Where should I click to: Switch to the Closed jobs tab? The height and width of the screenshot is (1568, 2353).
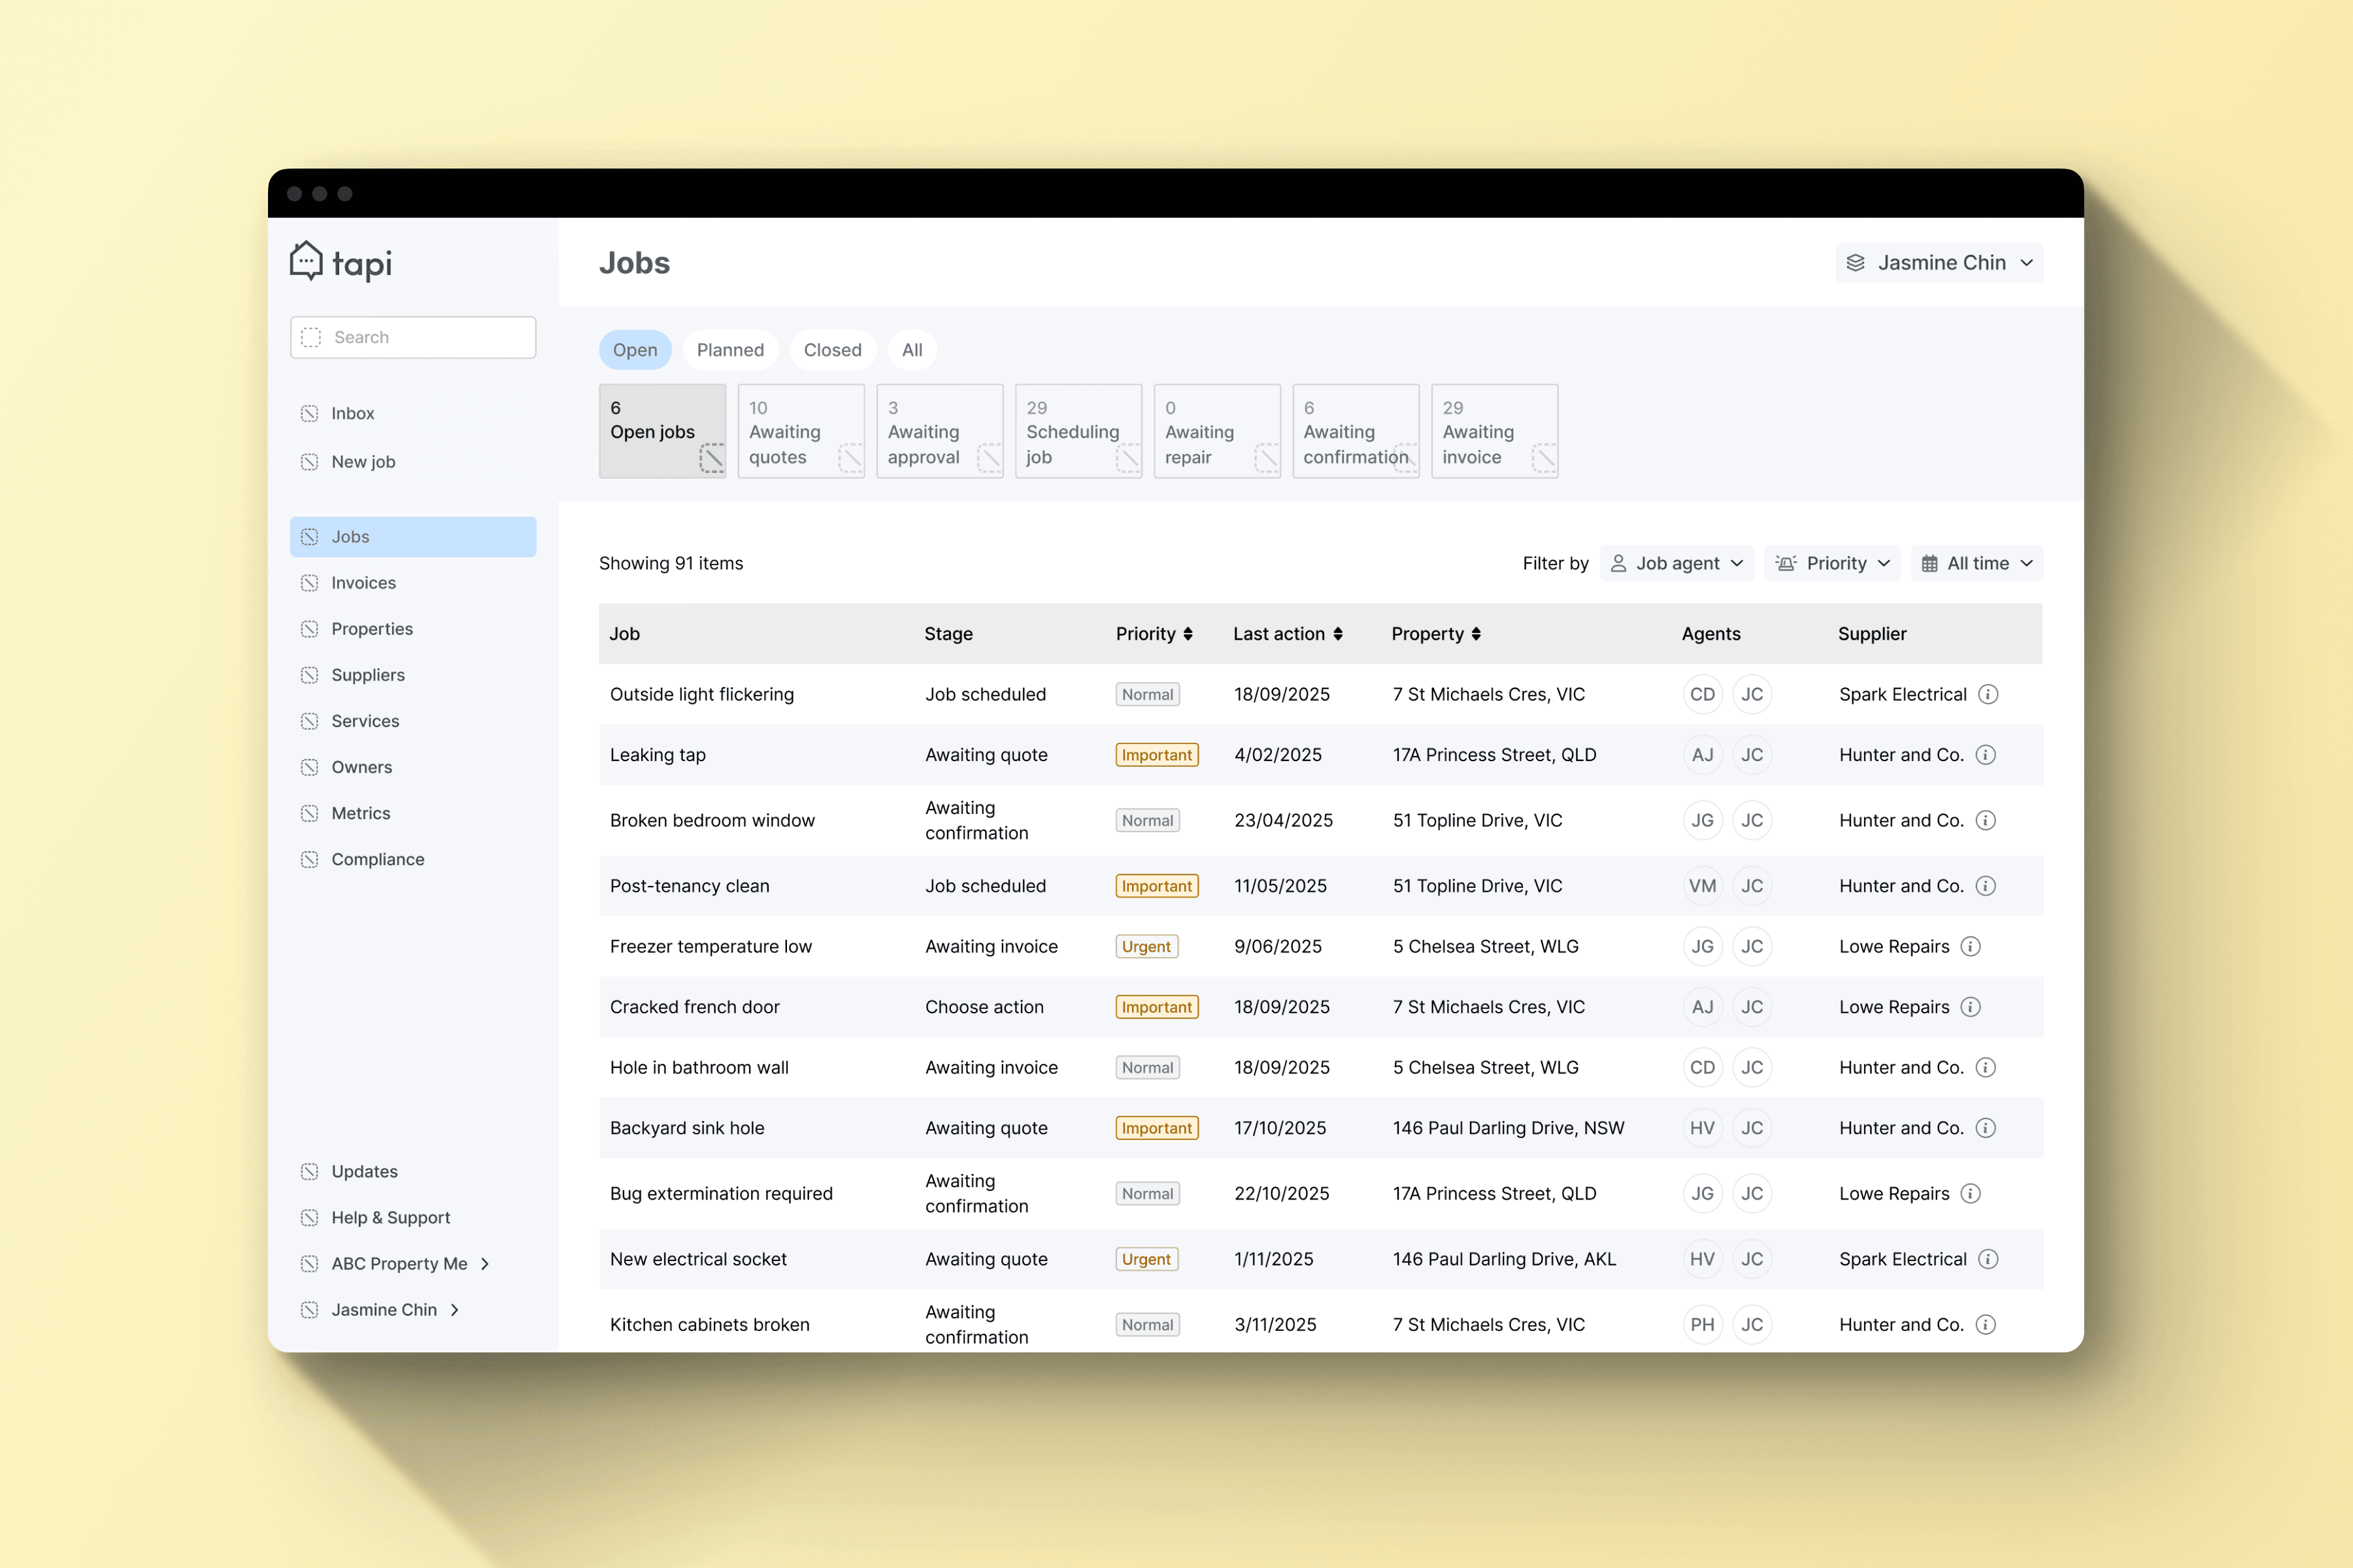point(831,350)
